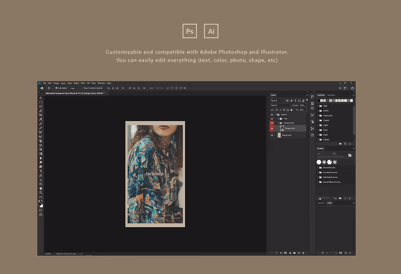Image resolution: width=401 pixels, height=274 pixels.
Task: Select the Image Here layer thumbnail
Action: coord(282,128)
